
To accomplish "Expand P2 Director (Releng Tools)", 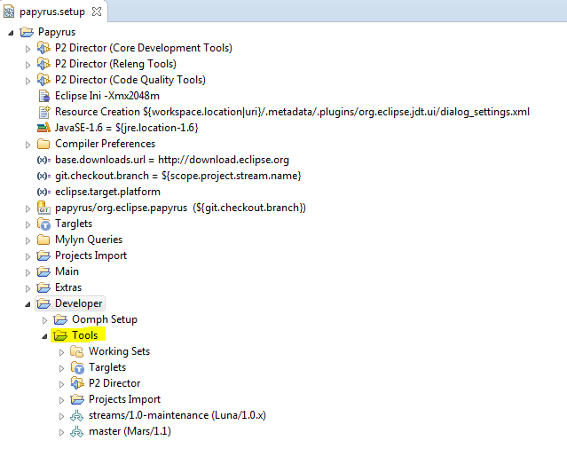I will coord(28,65).
